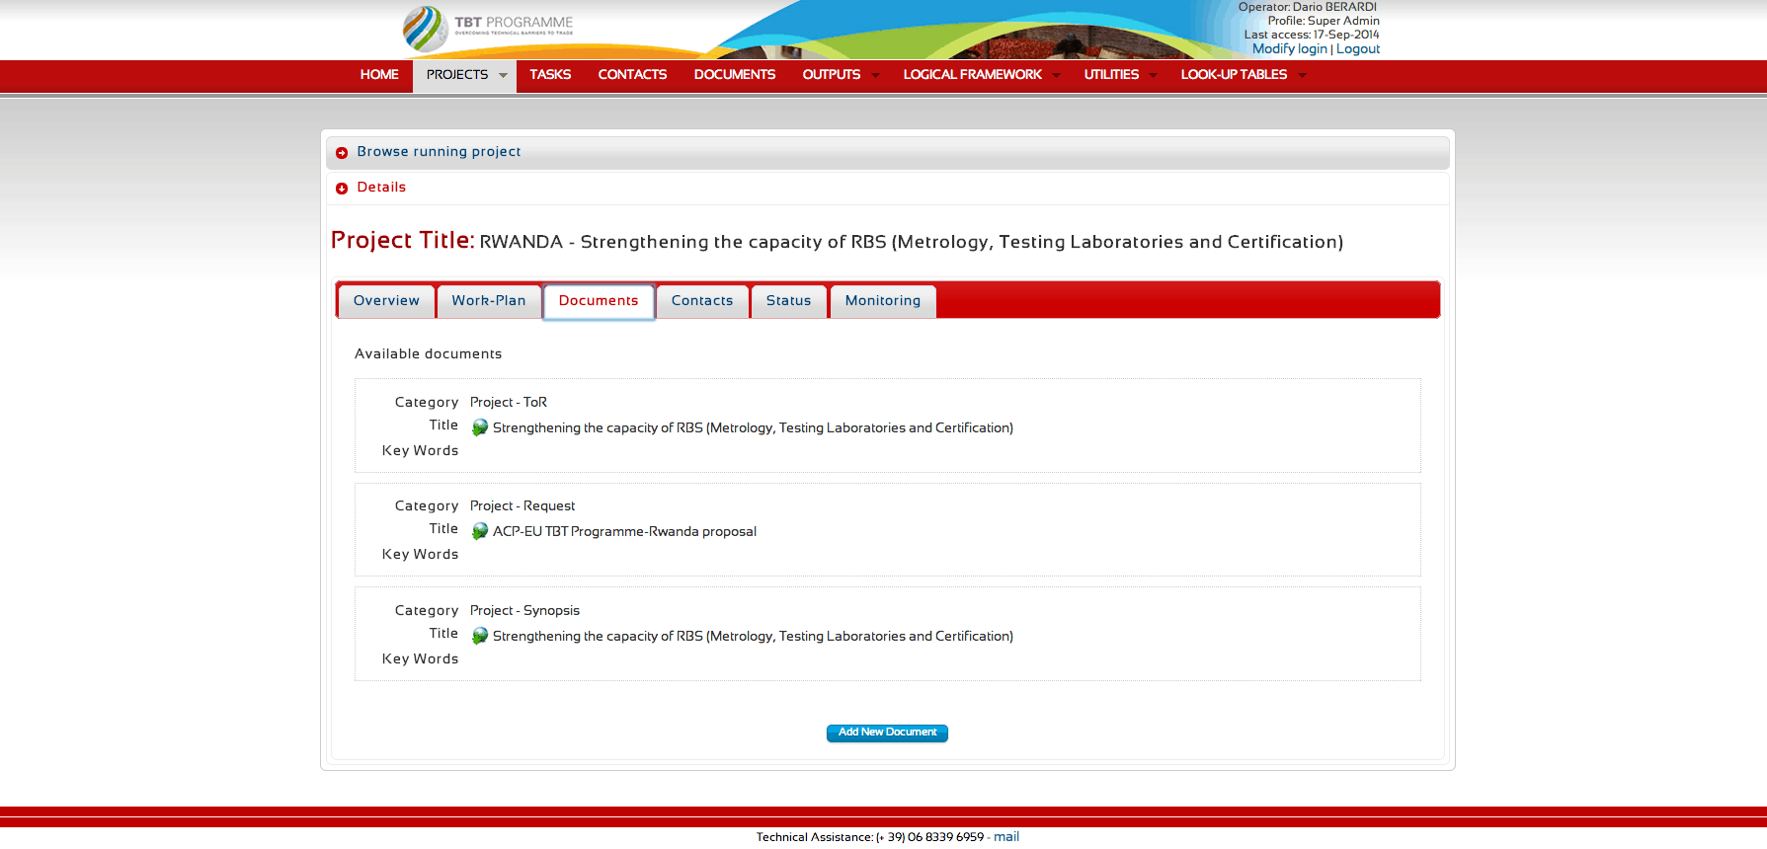Screen dimensions: 1767x849
Task: Open the LOOK-UP TABLES menu item
Action: [1234, 75]
